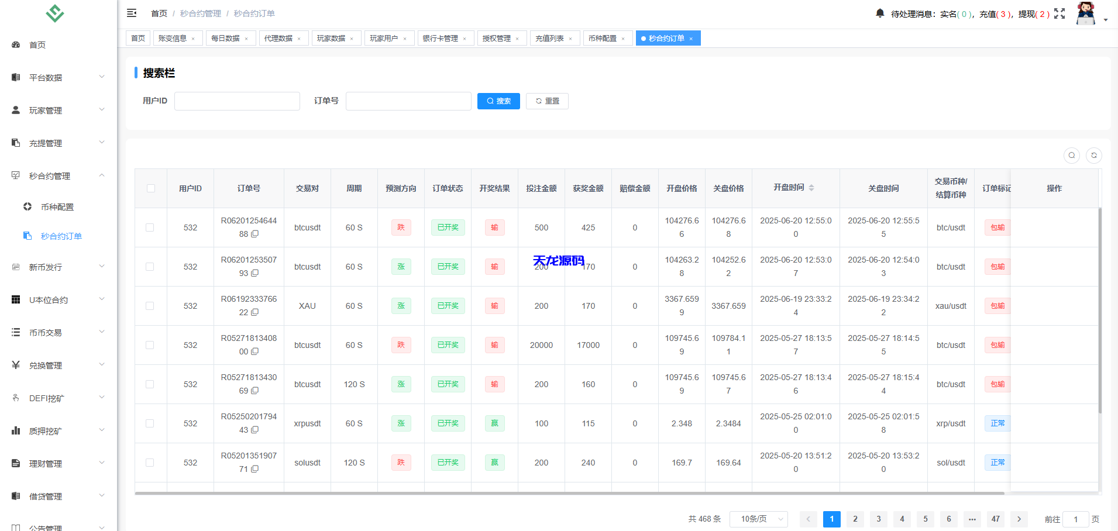The image size is (1118, 531).
Task: Click the 搜索 search button
Action: coord(498,101)
